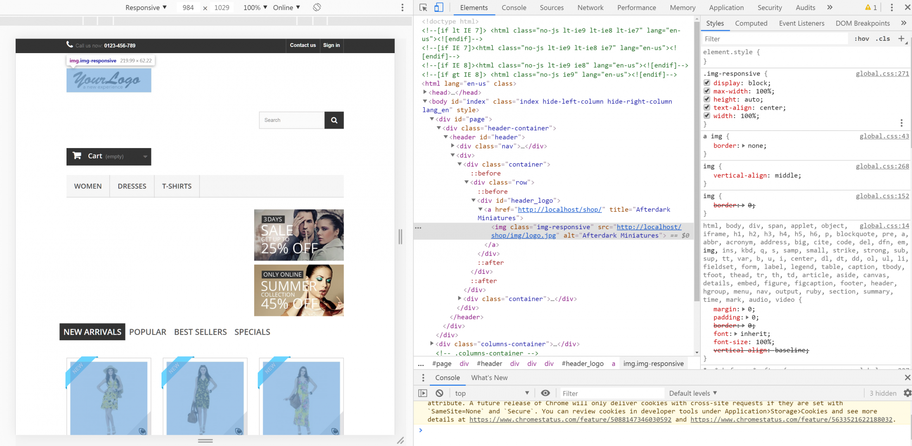This screenshot has width=912, height=446.
Task: Open console settings gear icon
Action: pos(907,393)
